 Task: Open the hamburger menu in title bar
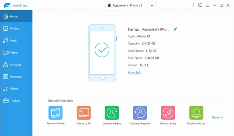click(x=208, y=5)
